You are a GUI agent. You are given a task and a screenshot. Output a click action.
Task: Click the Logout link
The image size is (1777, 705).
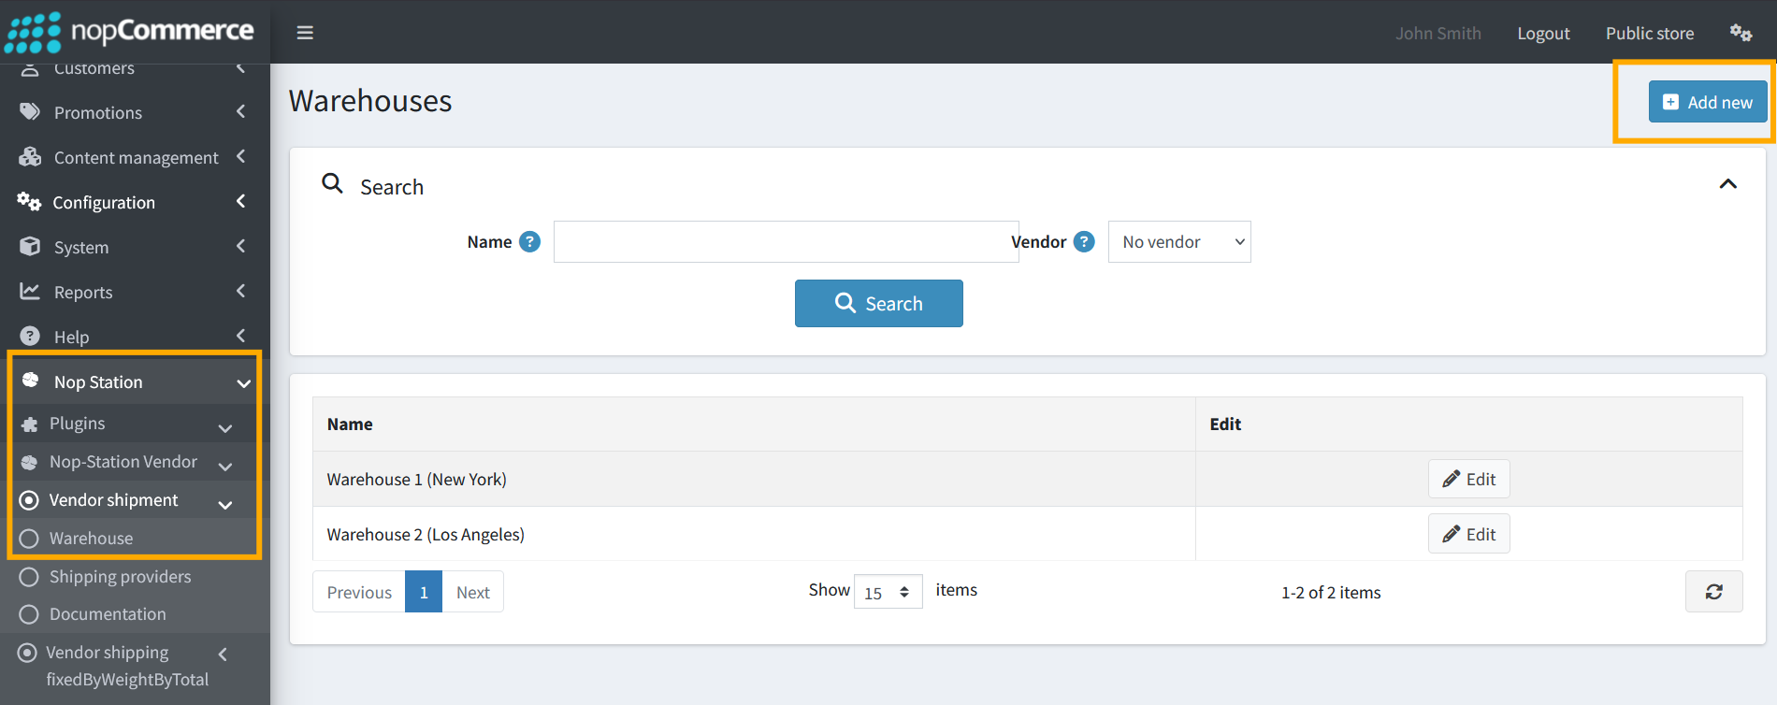pyautogui.click(x=1543, y=34)
